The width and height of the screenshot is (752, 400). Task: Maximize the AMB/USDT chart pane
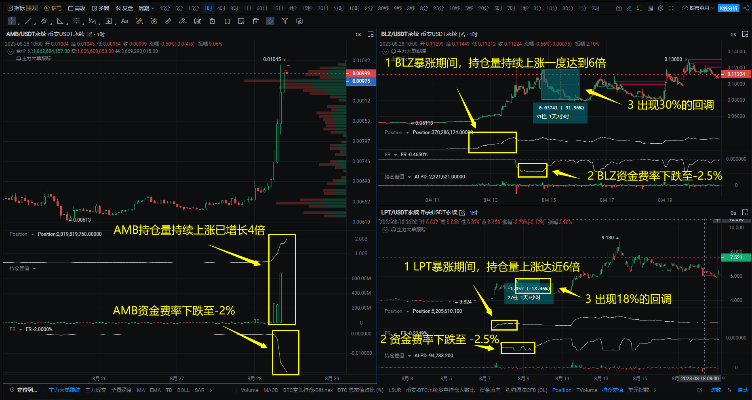pyautogui.click(x=371, y=34)
